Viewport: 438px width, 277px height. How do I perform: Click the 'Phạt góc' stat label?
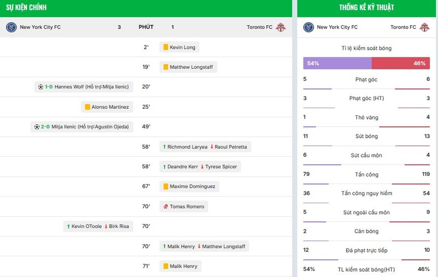point(366,79)
